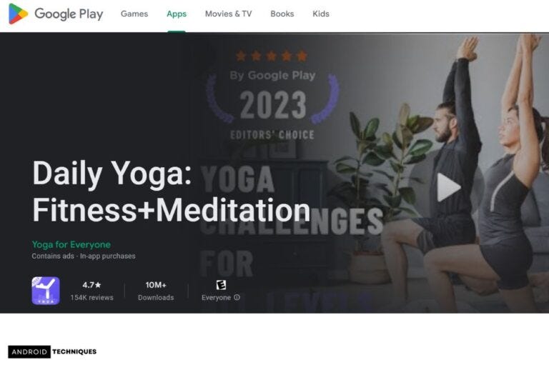Click the 10M+ Downloads stat
Screen dimensions: 549x365
(156, 291)
